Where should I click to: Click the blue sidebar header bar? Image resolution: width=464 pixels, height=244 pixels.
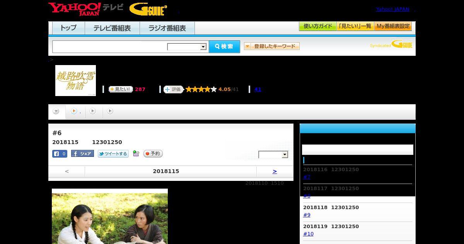(x=358, y=129)
